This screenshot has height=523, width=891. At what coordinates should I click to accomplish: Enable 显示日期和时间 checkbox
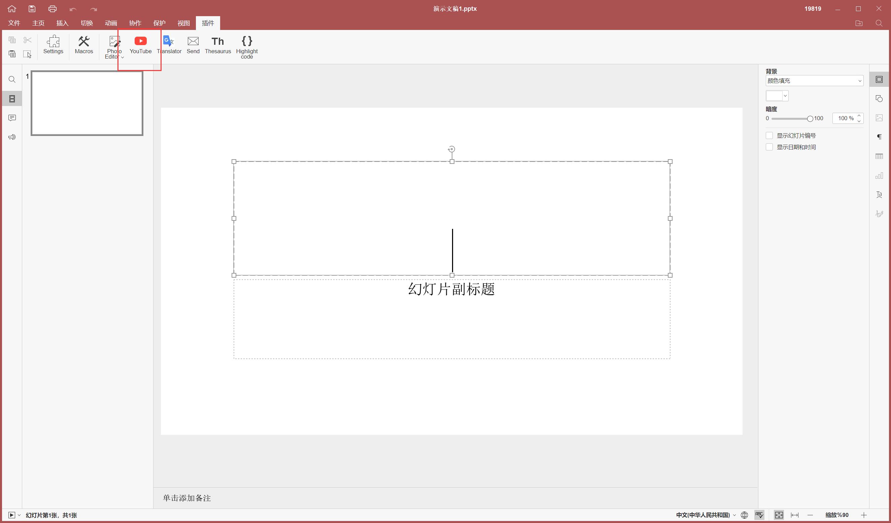pyautogui.click(x=769, y=147)
